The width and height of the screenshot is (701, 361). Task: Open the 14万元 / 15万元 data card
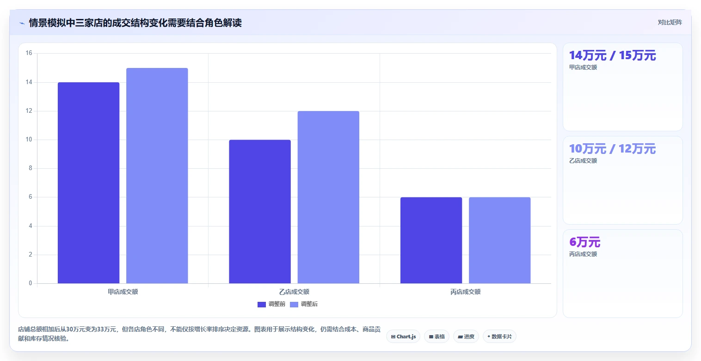(622, 87)
